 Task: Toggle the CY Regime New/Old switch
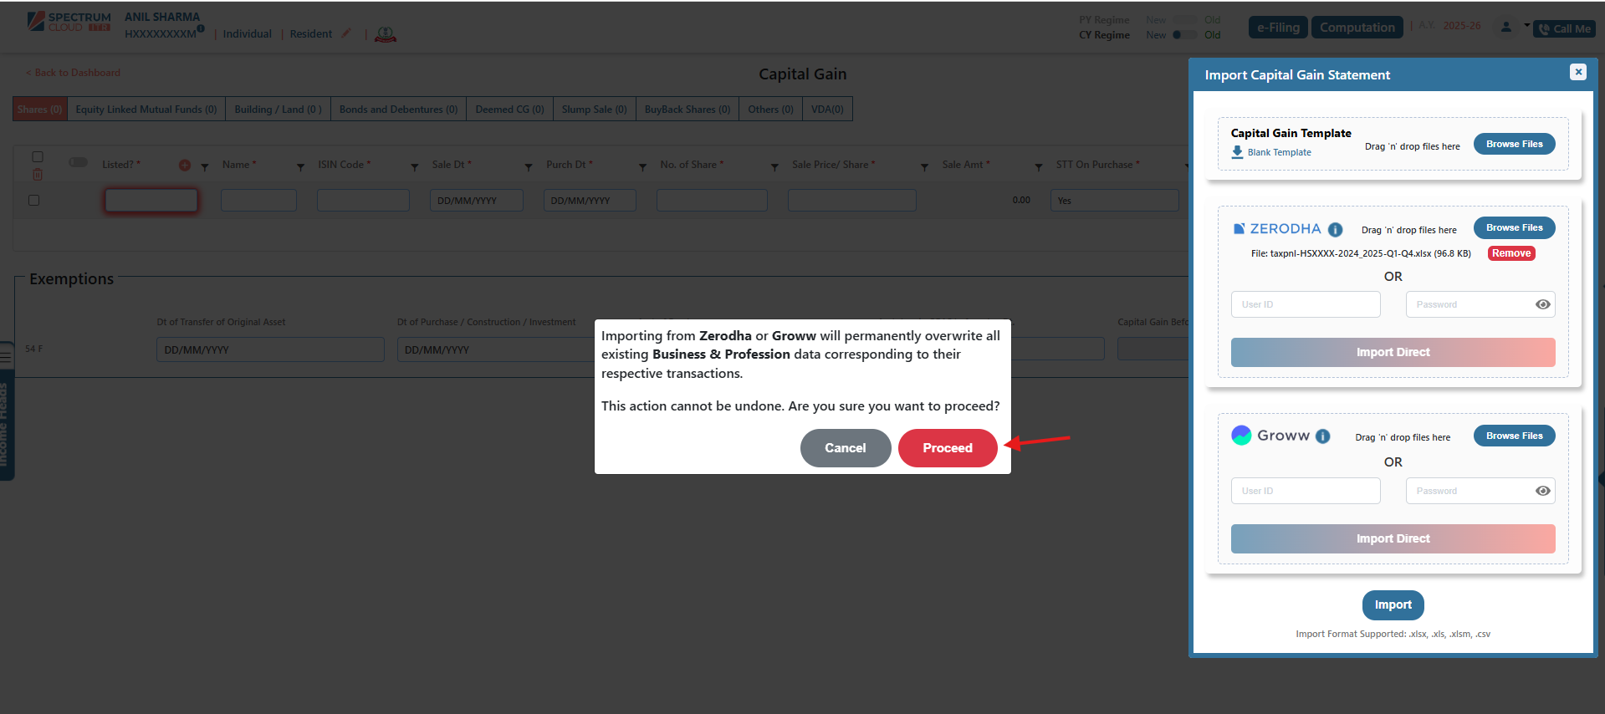(1183, 35)
